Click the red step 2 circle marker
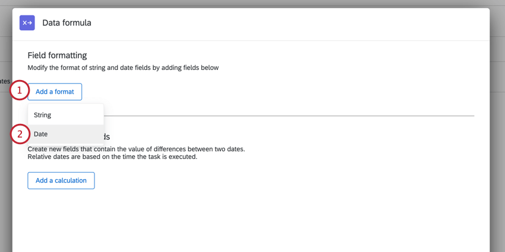The height and width of the screenshot is (252, 505). [20, 134]
